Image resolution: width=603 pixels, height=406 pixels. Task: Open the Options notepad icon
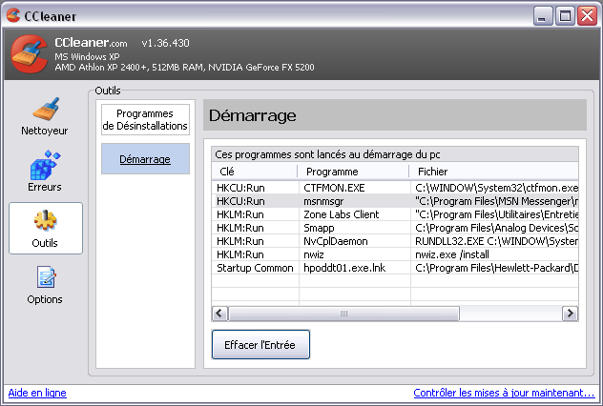tap(46, 276)
